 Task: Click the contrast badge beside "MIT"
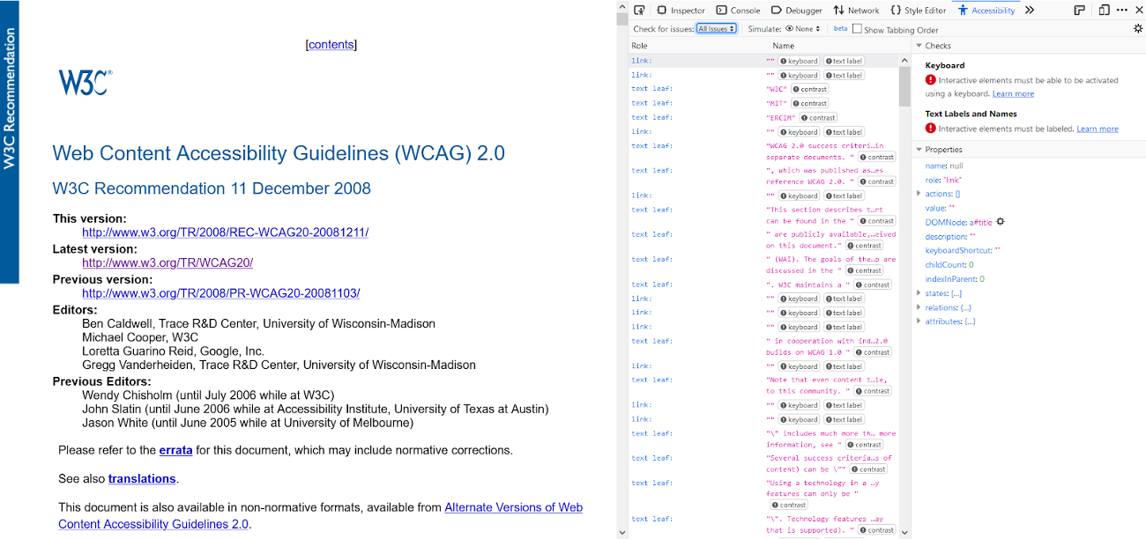pyautogui.click(x=809, y=104)
